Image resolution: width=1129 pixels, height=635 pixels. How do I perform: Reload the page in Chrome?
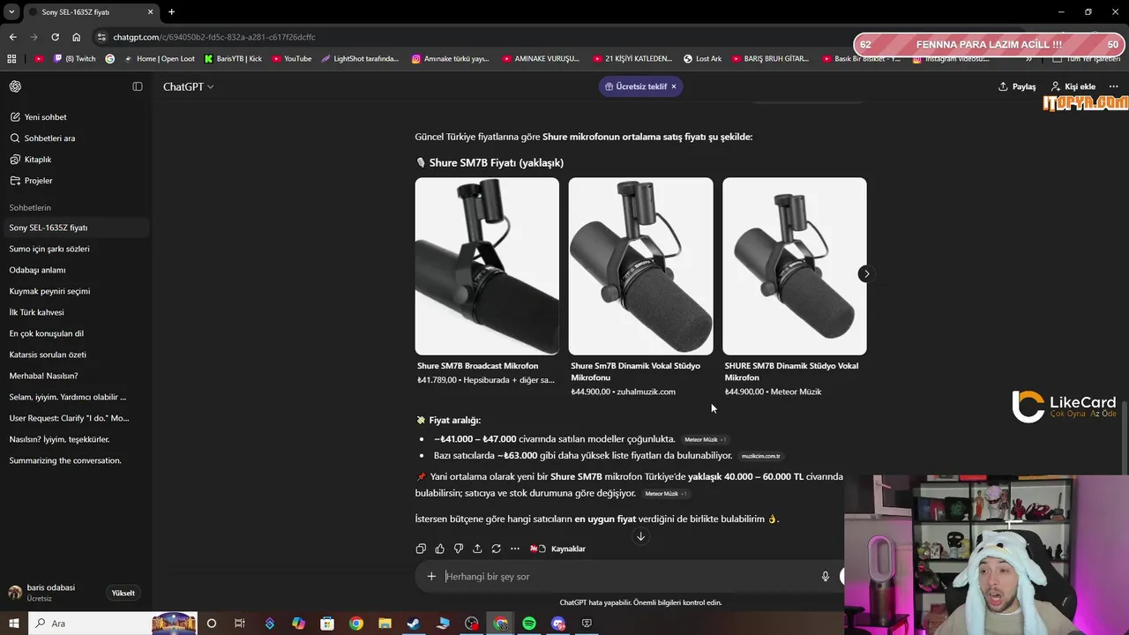point(55,37)
